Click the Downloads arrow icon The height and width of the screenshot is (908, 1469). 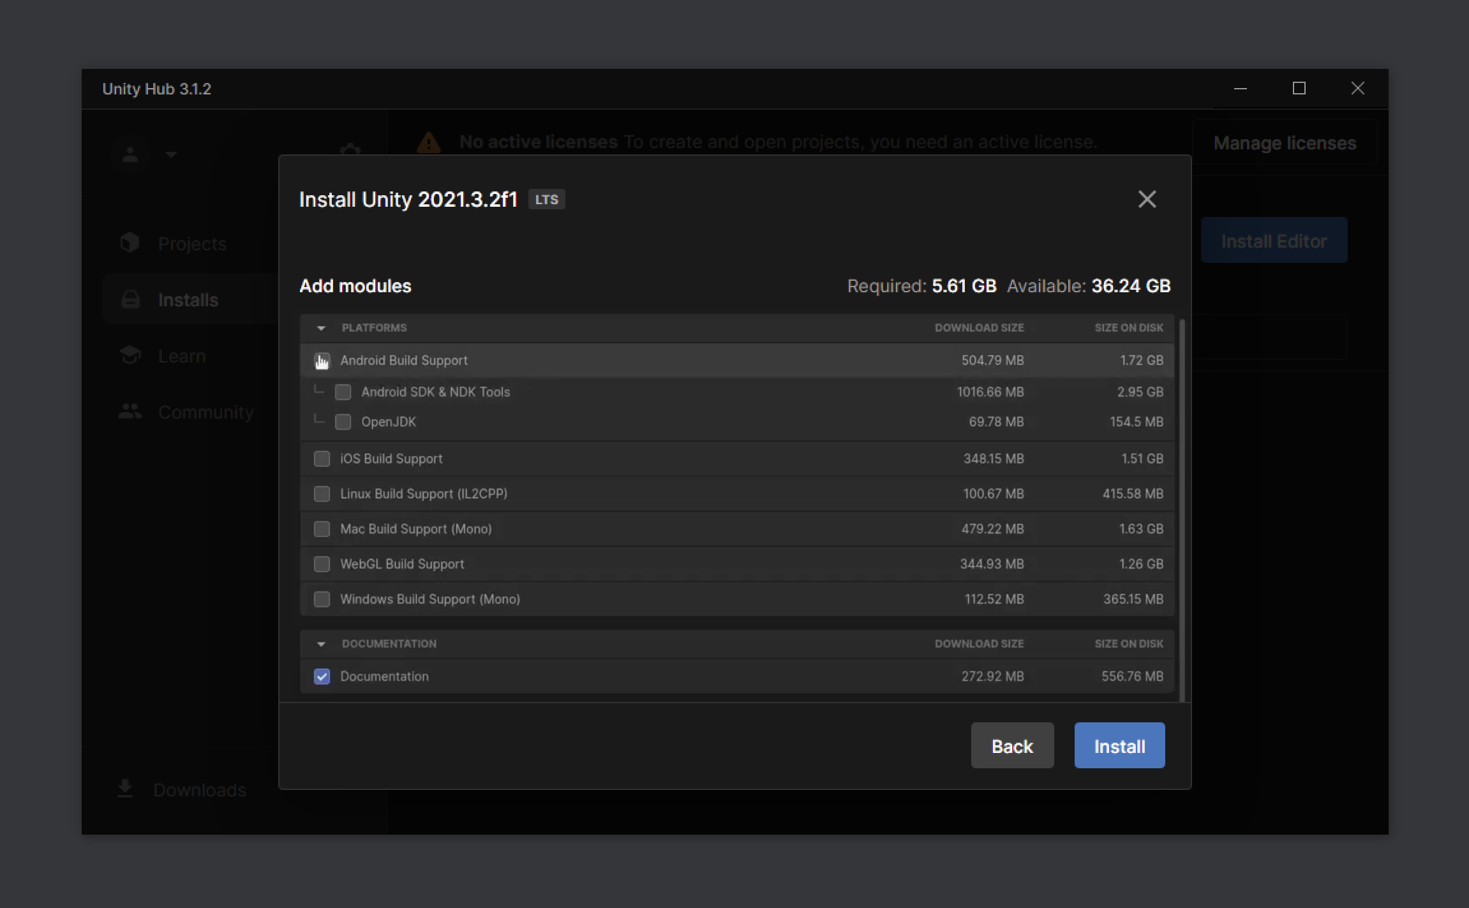click(x=125, y=789)
